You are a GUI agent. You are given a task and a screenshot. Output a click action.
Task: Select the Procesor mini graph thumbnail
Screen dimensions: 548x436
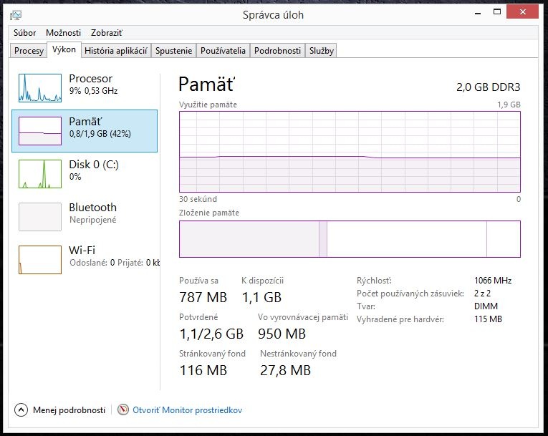click(40, 87)
